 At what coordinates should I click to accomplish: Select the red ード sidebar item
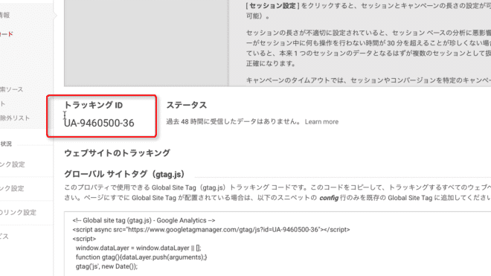pyautogui.click(x=6, y=34)
